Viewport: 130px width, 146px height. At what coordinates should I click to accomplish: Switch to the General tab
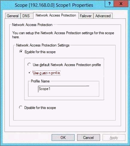[13, 16]
